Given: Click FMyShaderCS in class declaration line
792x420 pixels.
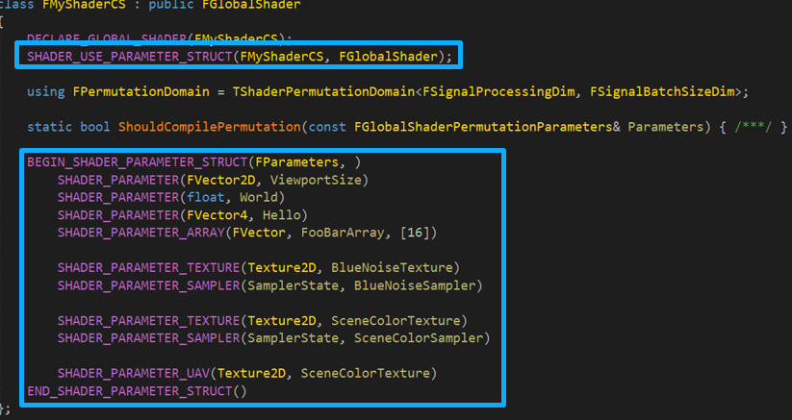Looking at the screenshot, I should pyautogui.click(x=84, y=5).
